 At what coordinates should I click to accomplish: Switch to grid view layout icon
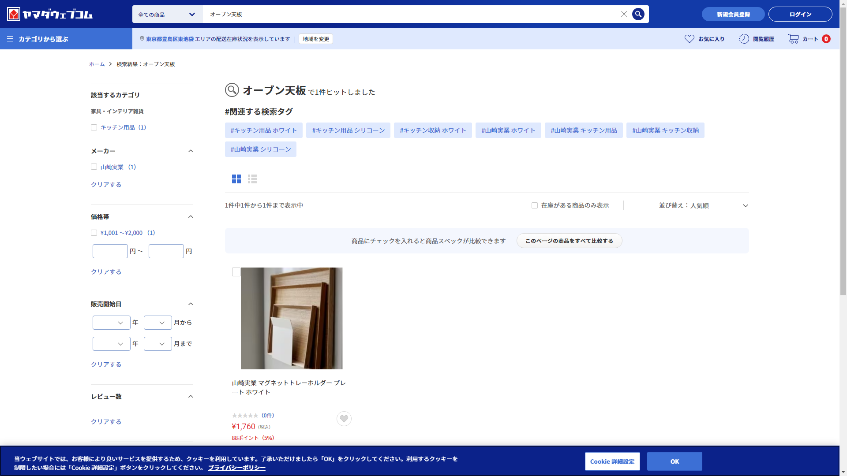[236, 179]
